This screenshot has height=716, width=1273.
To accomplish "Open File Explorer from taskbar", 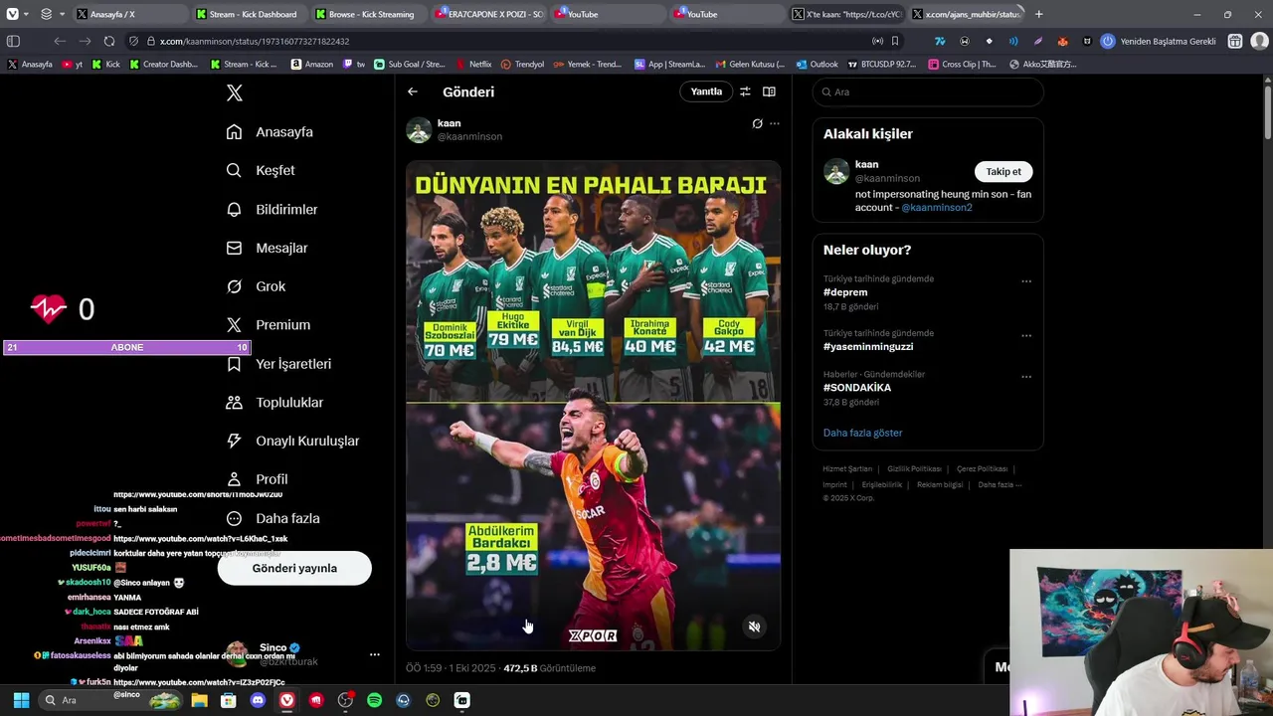I will 199,700.
